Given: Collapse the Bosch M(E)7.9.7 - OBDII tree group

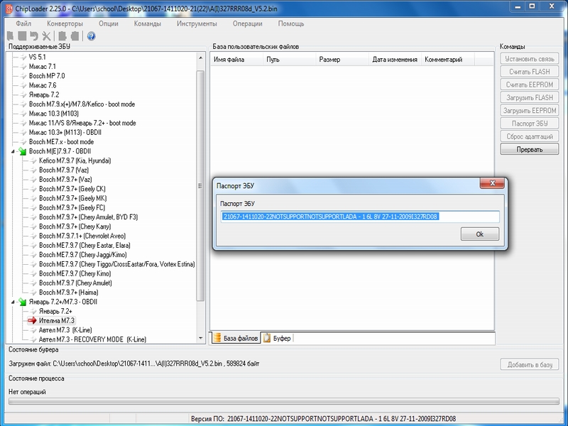Looking at the screenshot, I should [13, 151].
